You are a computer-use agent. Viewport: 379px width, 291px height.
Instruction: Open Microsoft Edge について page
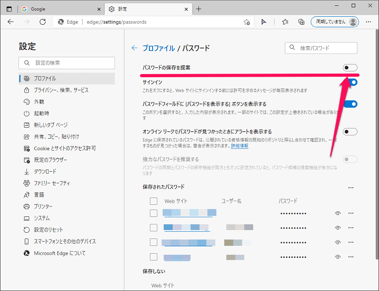[67, 253]
